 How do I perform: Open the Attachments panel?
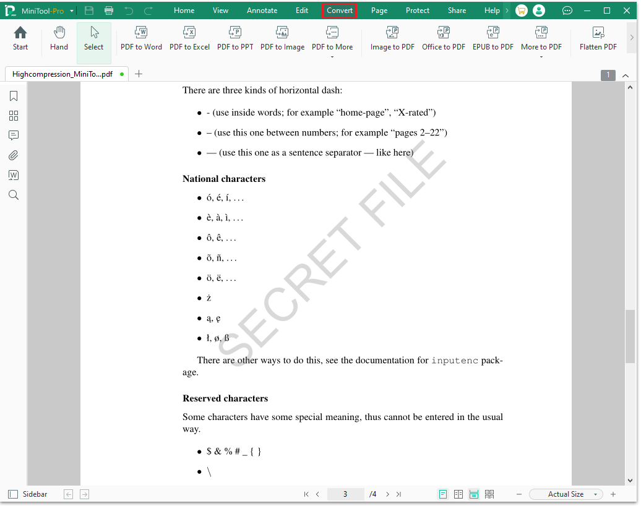(14, 155)
